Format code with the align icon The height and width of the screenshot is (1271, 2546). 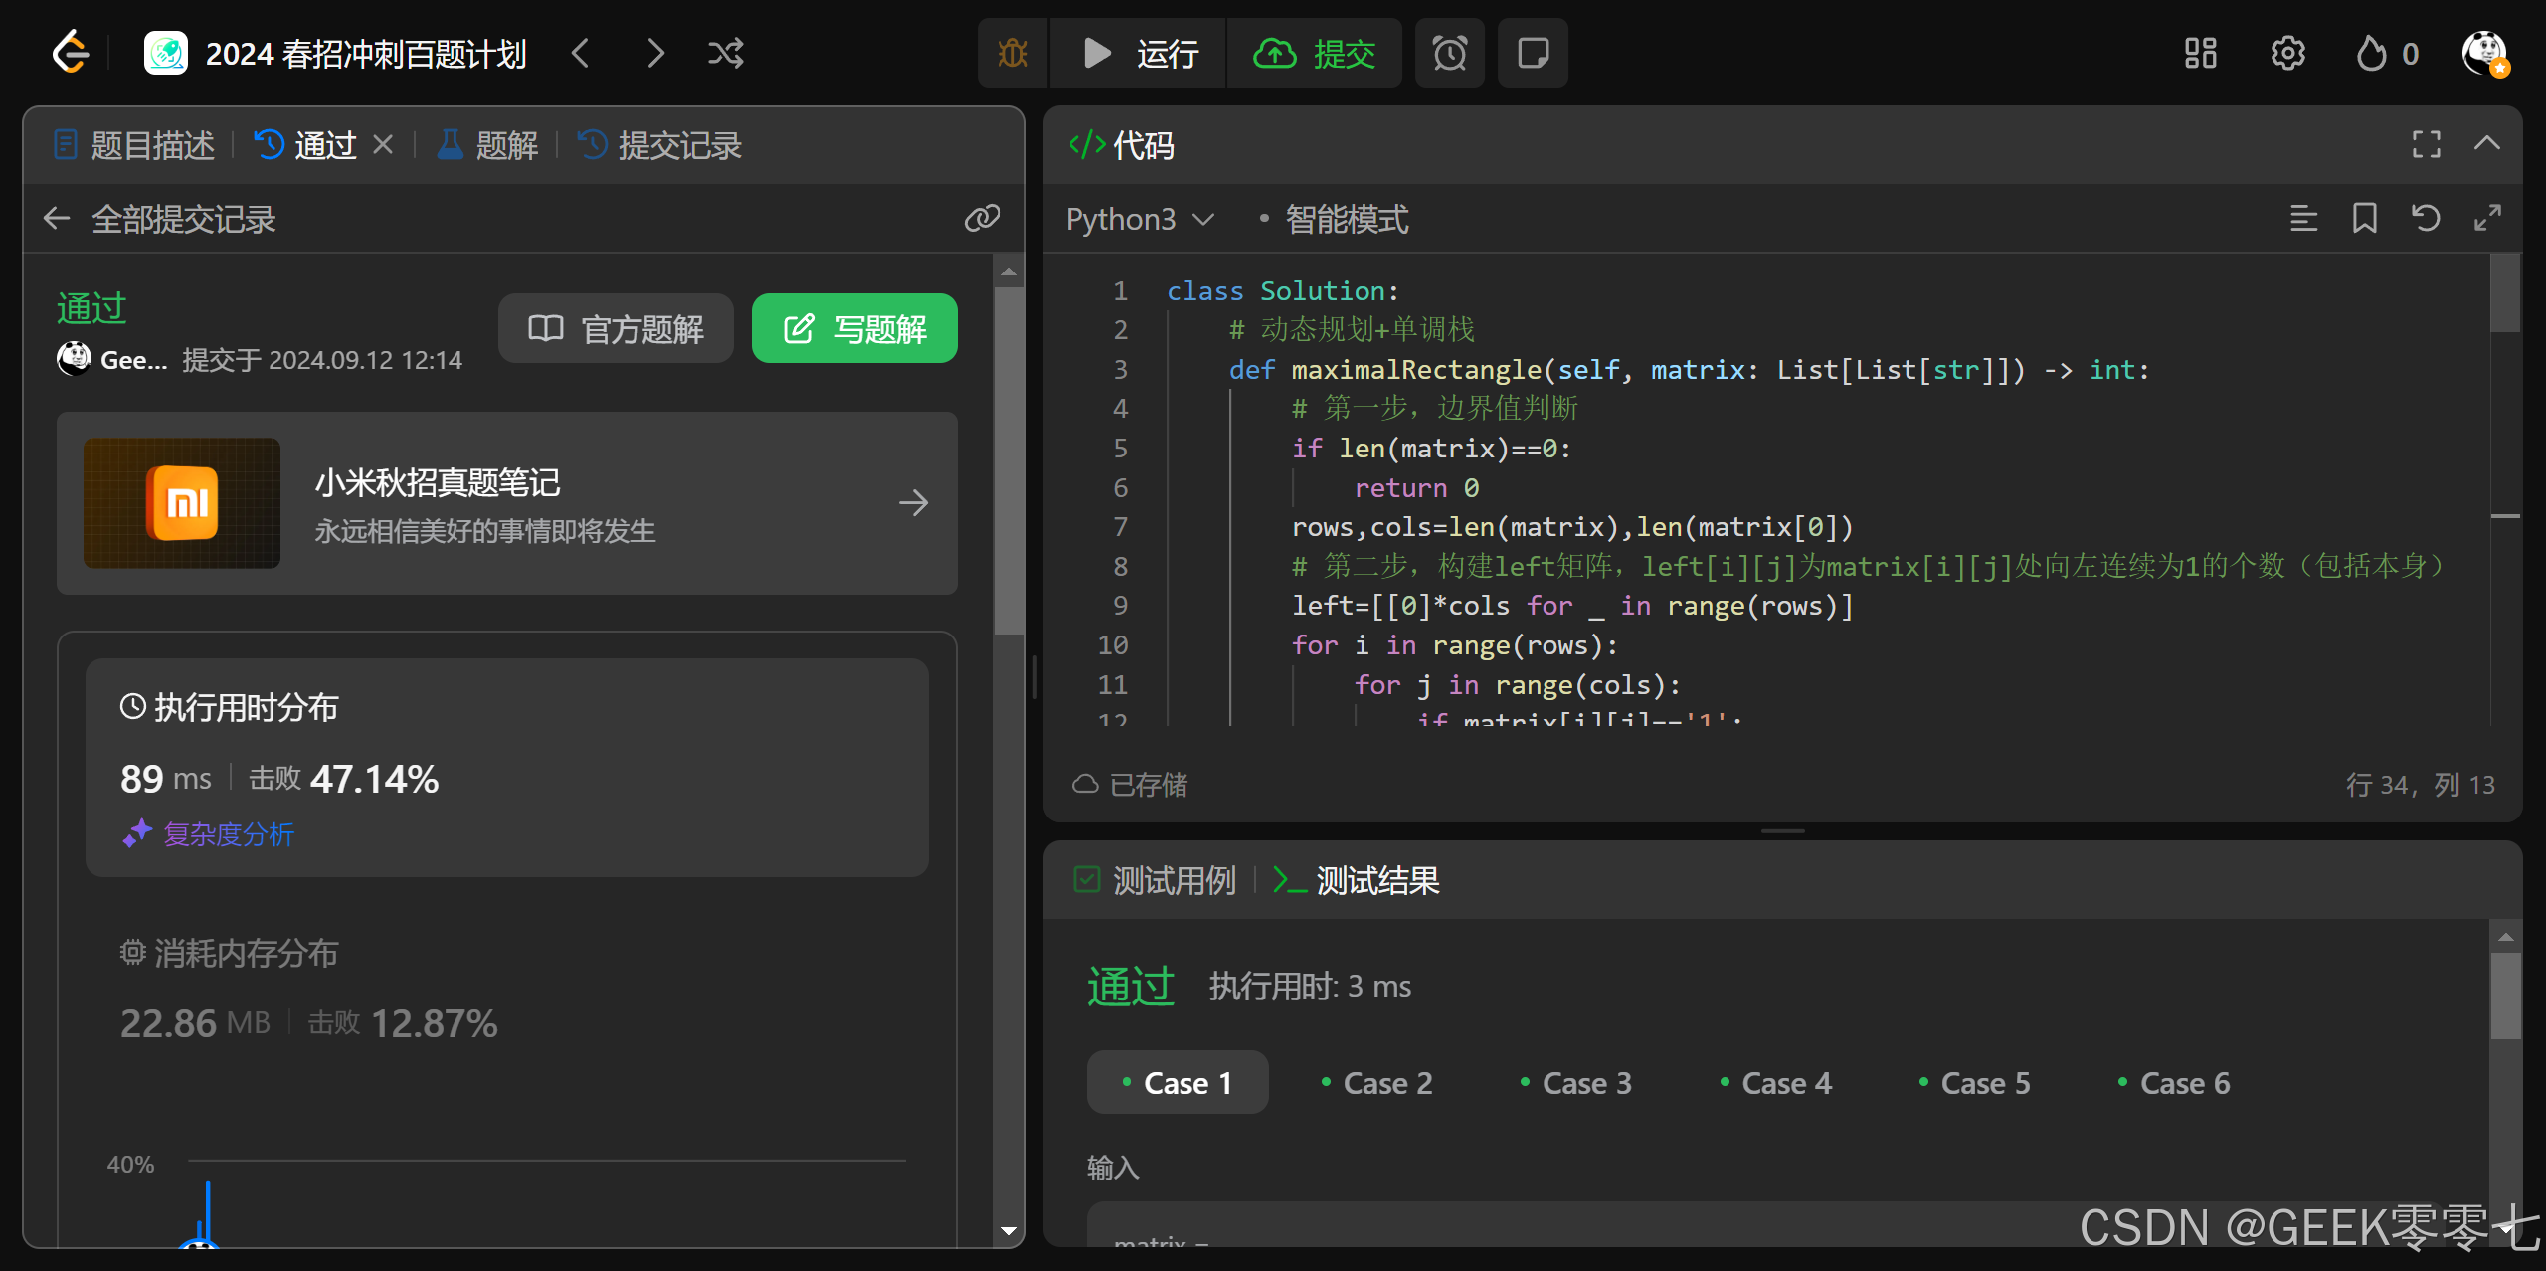[x=2303, y=218]
